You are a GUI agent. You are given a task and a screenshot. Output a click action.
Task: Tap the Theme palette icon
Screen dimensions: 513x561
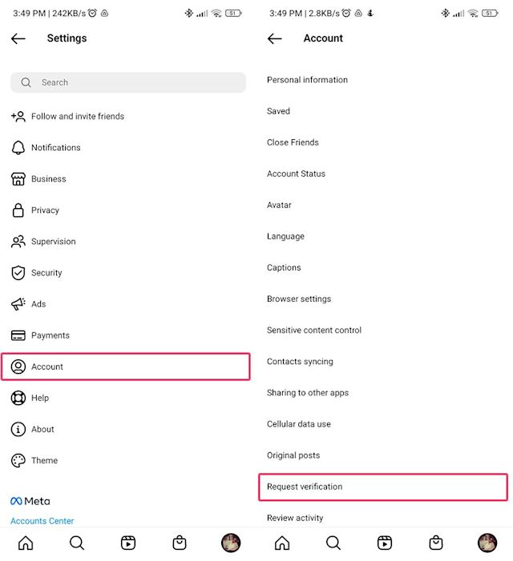click(18, 460)
